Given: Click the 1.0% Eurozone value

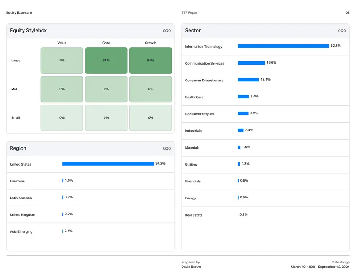Looking at the screenshot, I should 69,180.
